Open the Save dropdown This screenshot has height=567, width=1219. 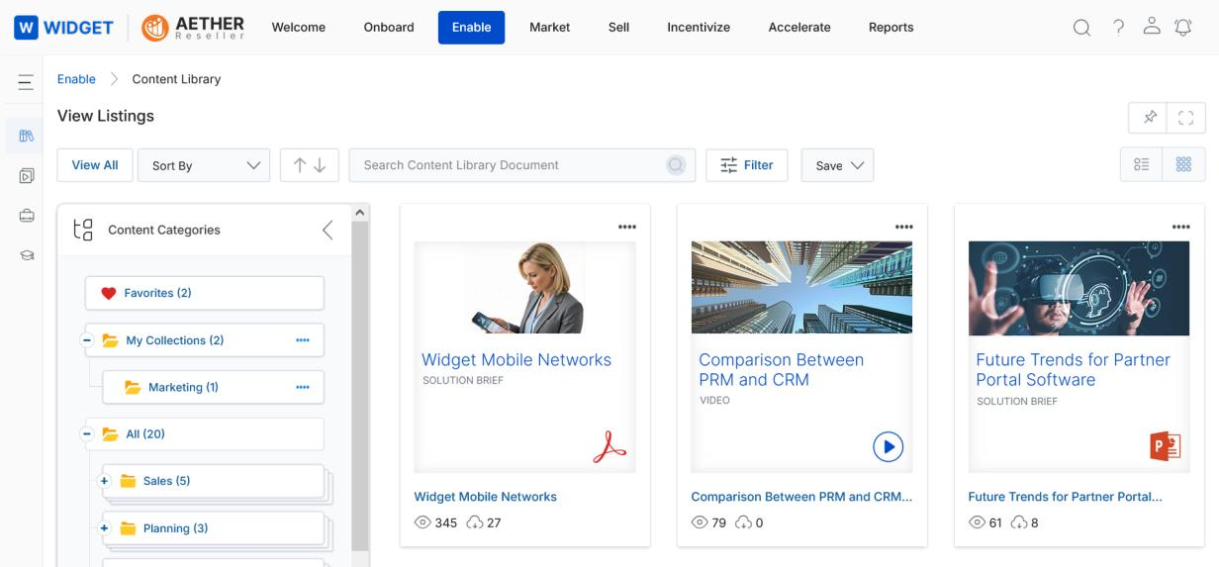(x=837, y=165)
